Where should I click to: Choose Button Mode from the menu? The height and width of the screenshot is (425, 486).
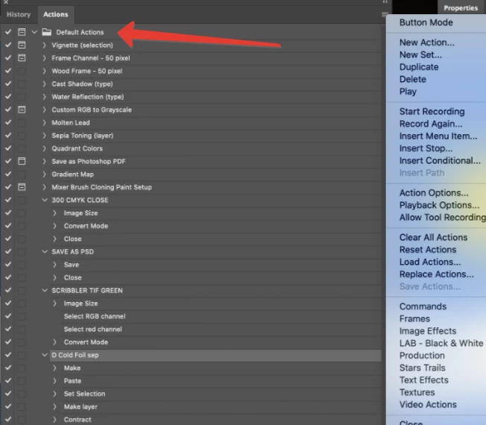(x=426, y=22)
